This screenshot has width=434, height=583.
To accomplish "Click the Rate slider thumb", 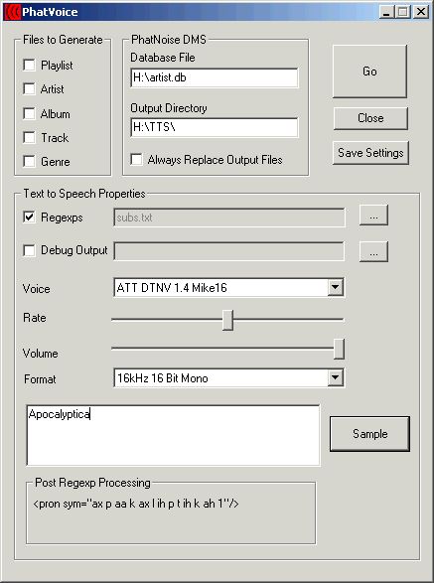I will coord(228,320).
